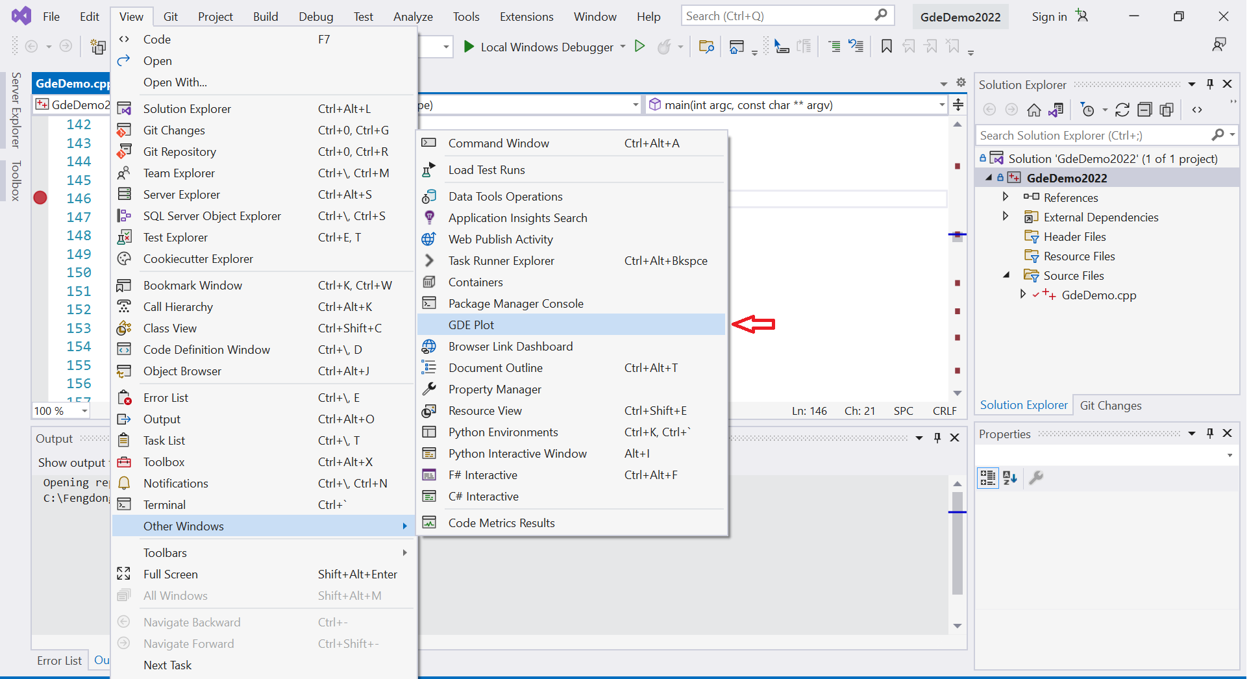Select the Resource Files folder
The height and width of the screenshot is (679, 1249).
(x=1079, y=256)
